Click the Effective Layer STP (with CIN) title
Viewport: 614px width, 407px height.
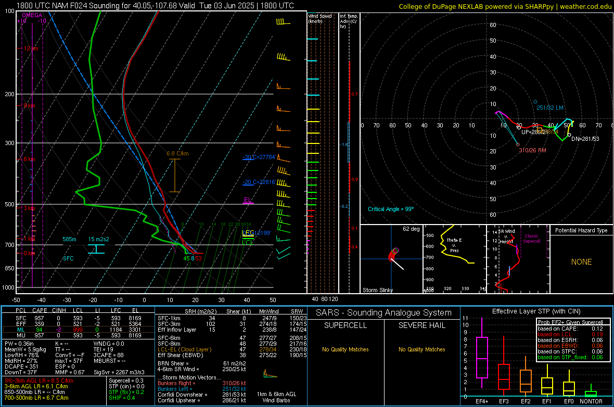536,311
